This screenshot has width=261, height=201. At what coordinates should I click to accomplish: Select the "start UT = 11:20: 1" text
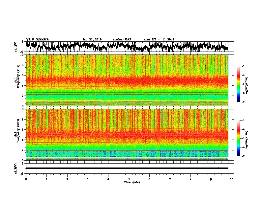(159, 39)
